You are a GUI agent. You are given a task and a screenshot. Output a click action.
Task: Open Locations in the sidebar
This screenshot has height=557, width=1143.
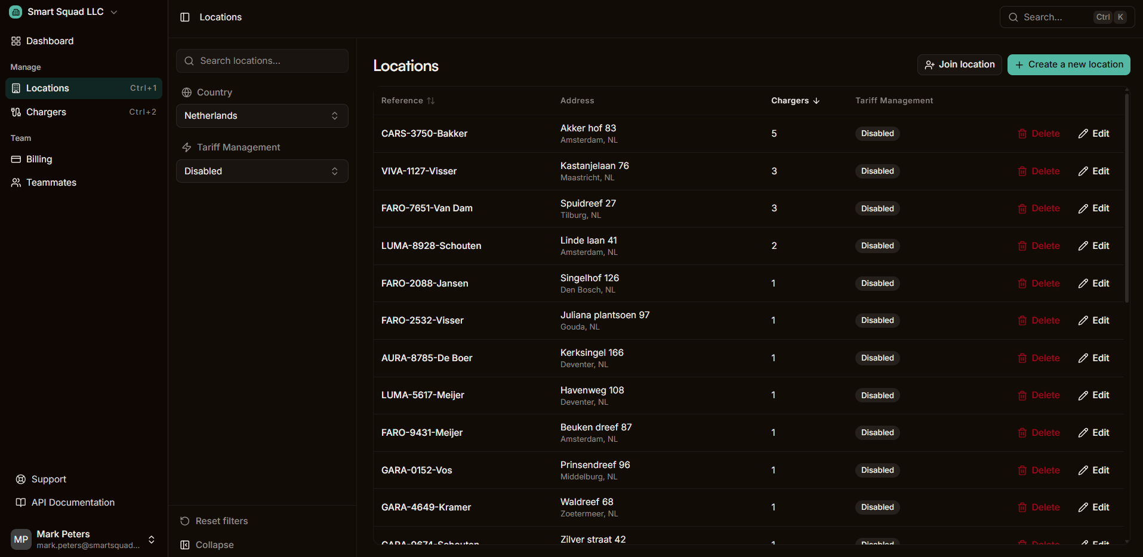coord(84,88)
